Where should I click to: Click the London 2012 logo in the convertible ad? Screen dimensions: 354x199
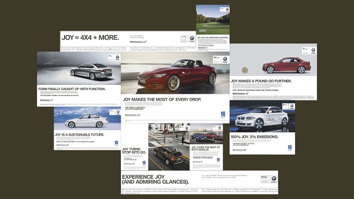[223, 115]
